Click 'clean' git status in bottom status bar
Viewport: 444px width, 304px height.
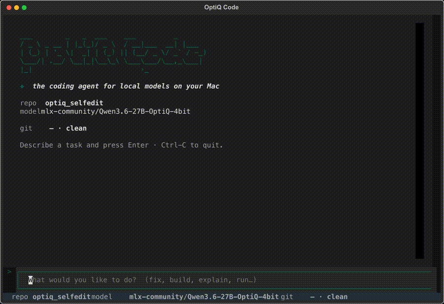pyautogui.click(x=337, y=297)
